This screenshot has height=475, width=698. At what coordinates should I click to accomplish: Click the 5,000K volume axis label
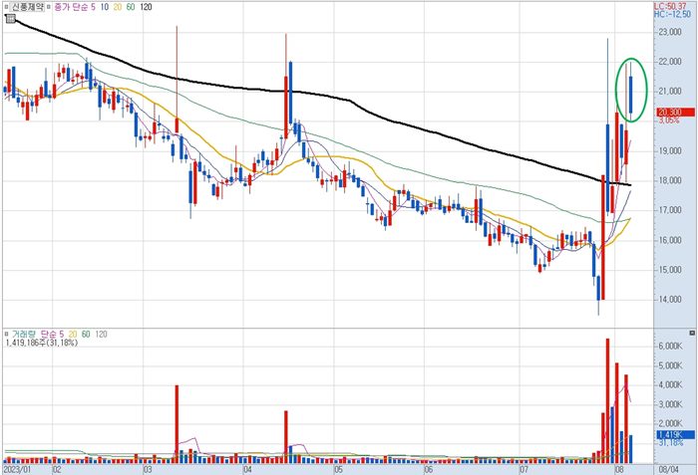[x=670, y=365]
